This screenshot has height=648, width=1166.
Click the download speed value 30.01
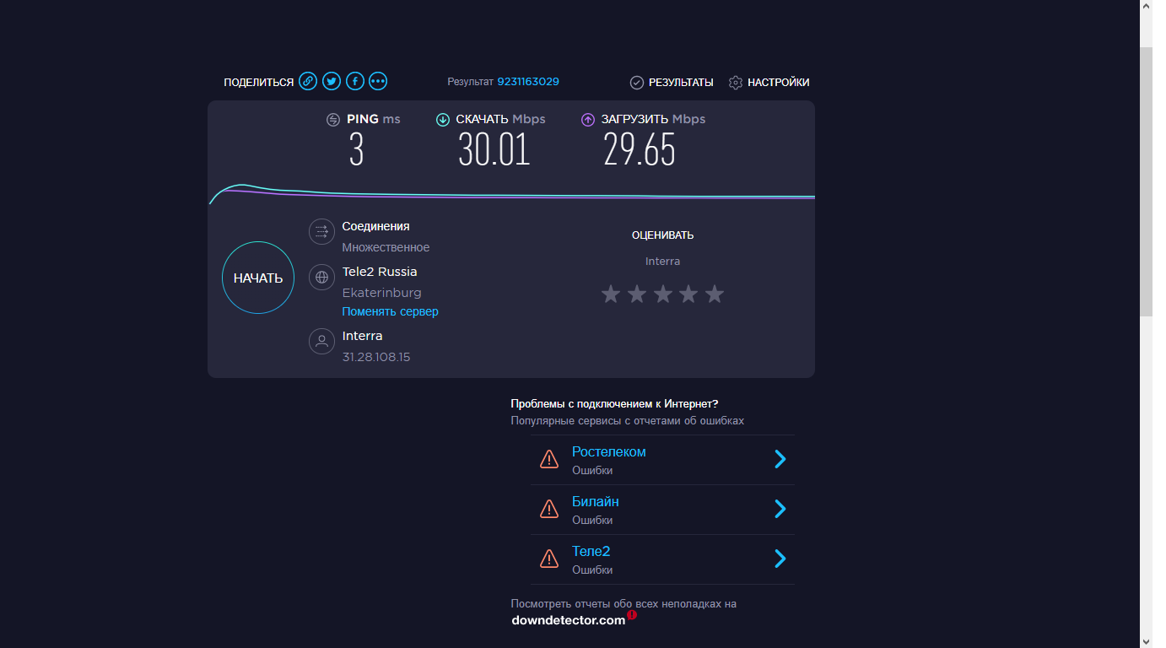pos(494,150)
